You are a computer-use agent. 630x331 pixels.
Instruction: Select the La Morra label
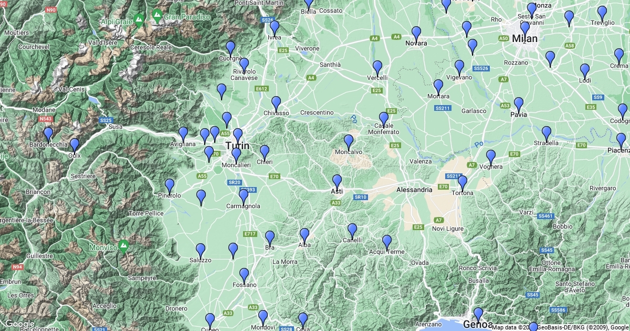[x=285, y=262]
